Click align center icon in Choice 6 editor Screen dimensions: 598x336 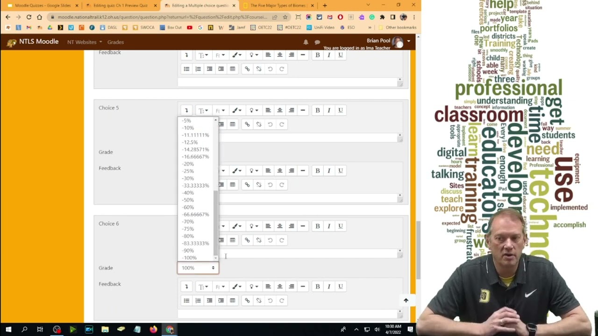(280, 226)
